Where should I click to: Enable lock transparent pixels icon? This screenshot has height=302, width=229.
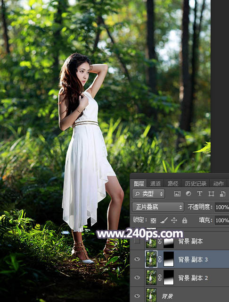[x=153, y=220]
